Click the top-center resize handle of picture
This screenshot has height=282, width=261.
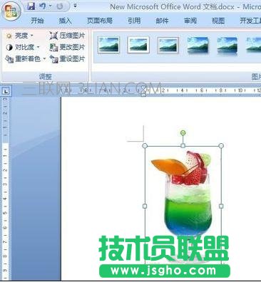coord(183,145)
